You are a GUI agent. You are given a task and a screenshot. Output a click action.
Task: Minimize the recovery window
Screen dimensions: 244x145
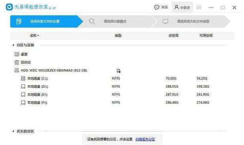[211, 7]
